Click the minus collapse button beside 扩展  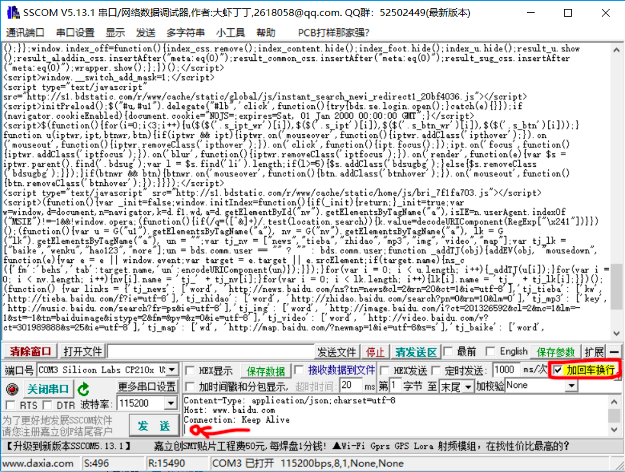(614, 352)
